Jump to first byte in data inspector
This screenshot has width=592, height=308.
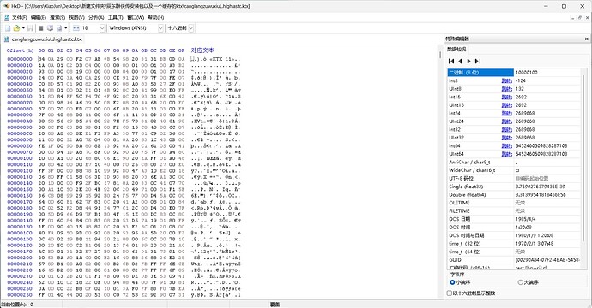coord(451,61)
